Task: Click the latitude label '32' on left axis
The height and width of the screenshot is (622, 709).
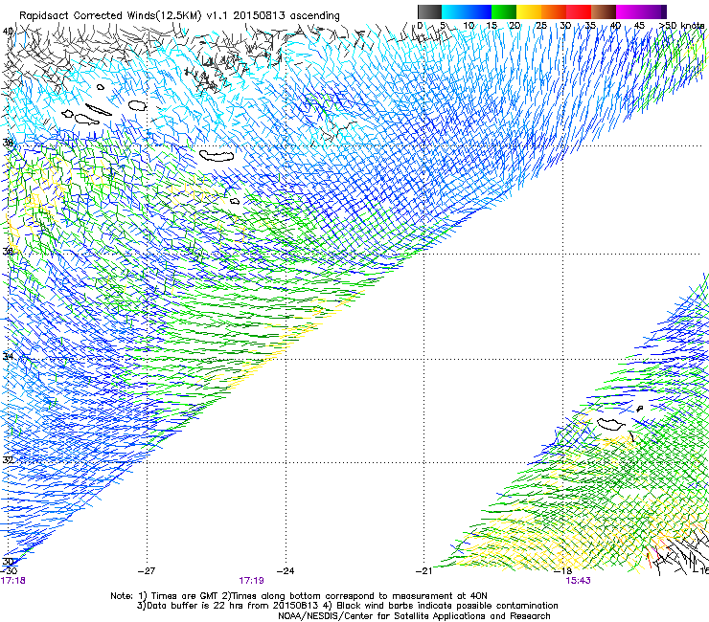Action: tap(8, 460)
